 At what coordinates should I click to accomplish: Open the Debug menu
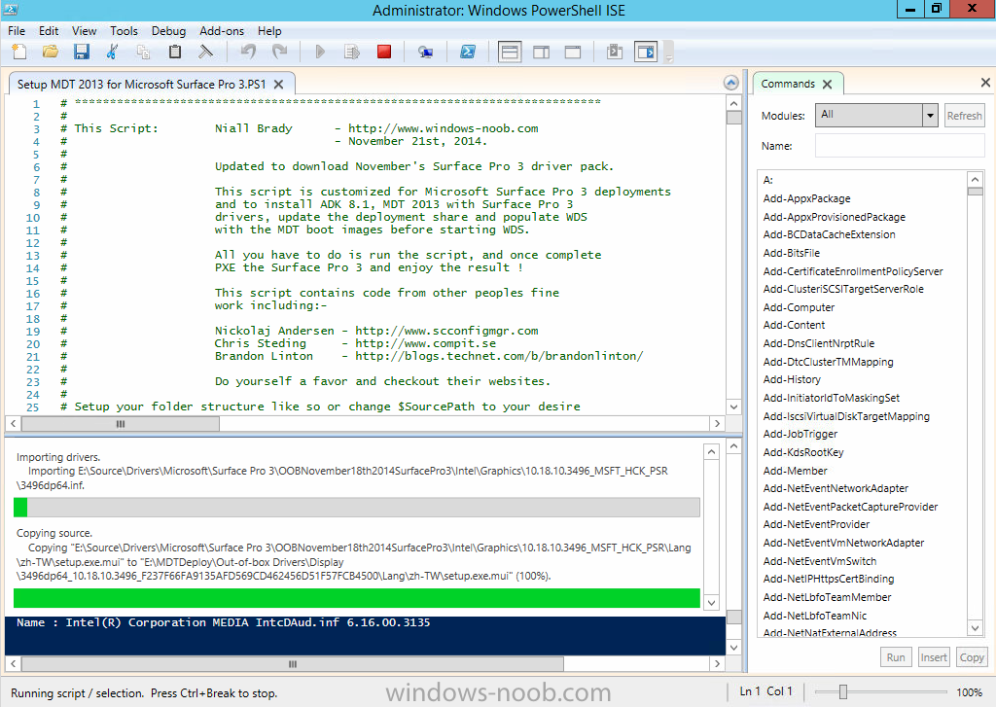tap(168, 30)
